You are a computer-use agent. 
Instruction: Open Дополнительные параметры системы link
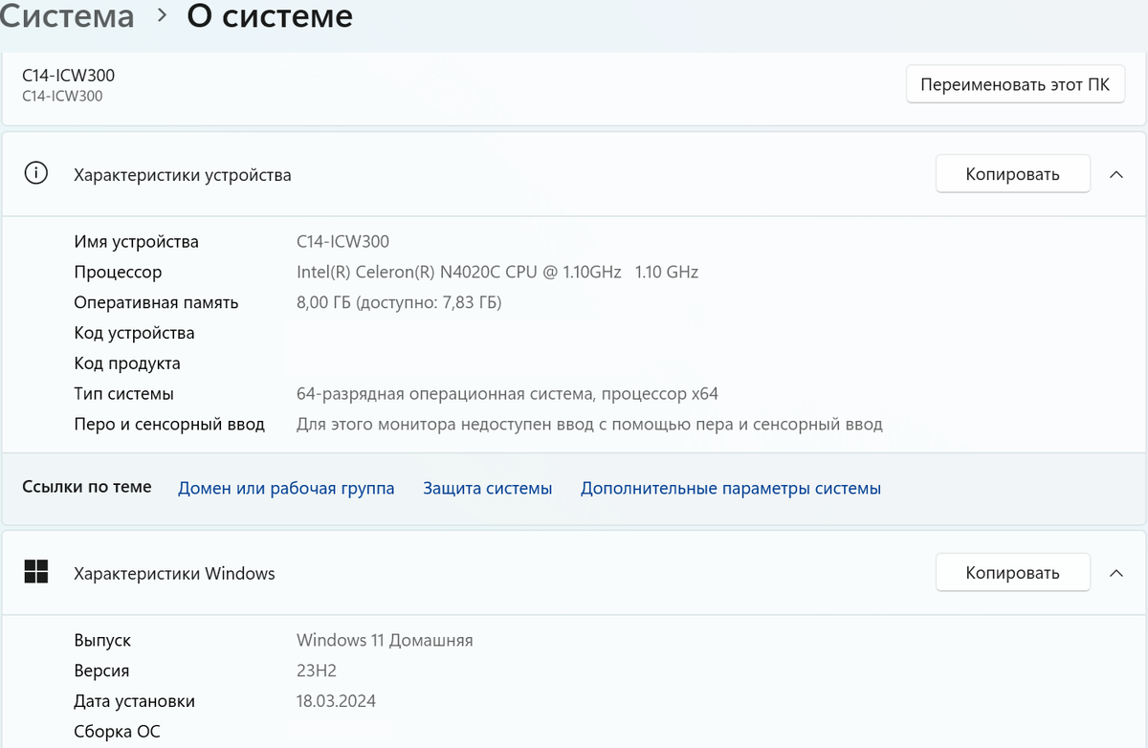coord(731,488)
